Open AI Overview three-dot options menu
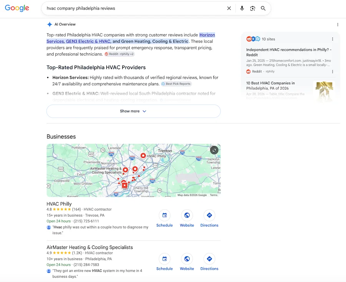346x282 pixels. [x=338, y=25]
